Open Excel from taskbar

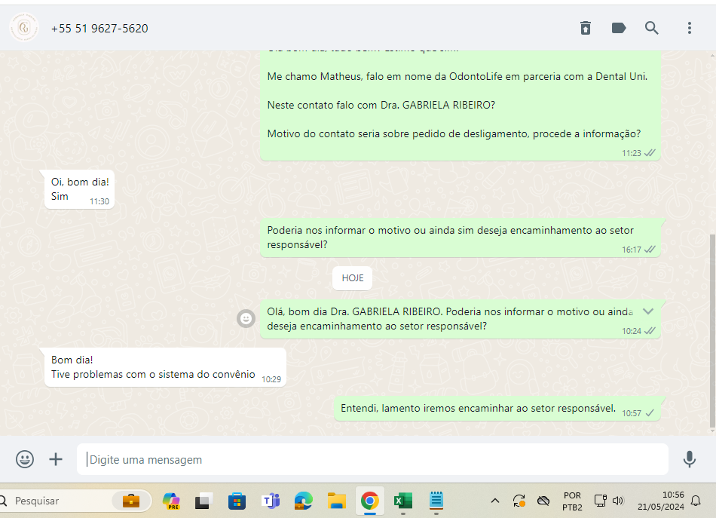pyautogui.click(x=403, y=501)
